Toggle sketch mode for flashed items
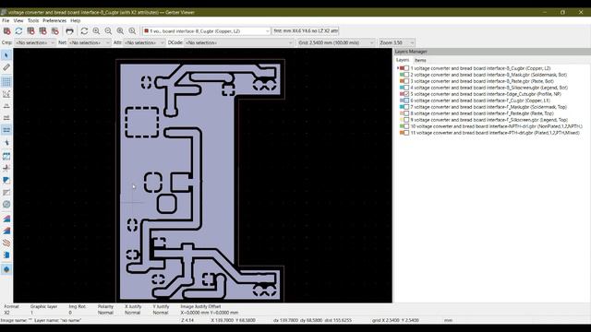This screenshot has height=332, width=591. 6,156
